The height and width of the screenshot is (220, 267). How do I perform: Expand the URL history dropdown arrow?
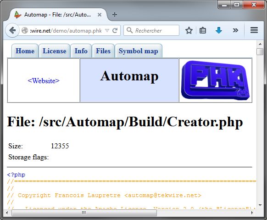107,30
